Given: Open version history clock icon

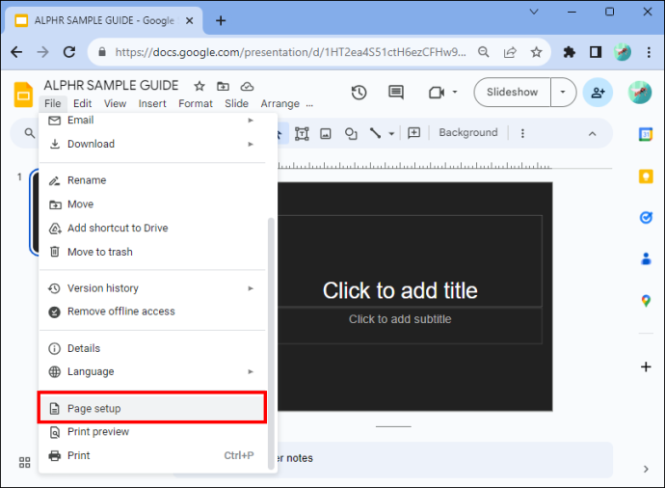Looking at the screenshot, I should pyautogui.click(x=359, y=92).
